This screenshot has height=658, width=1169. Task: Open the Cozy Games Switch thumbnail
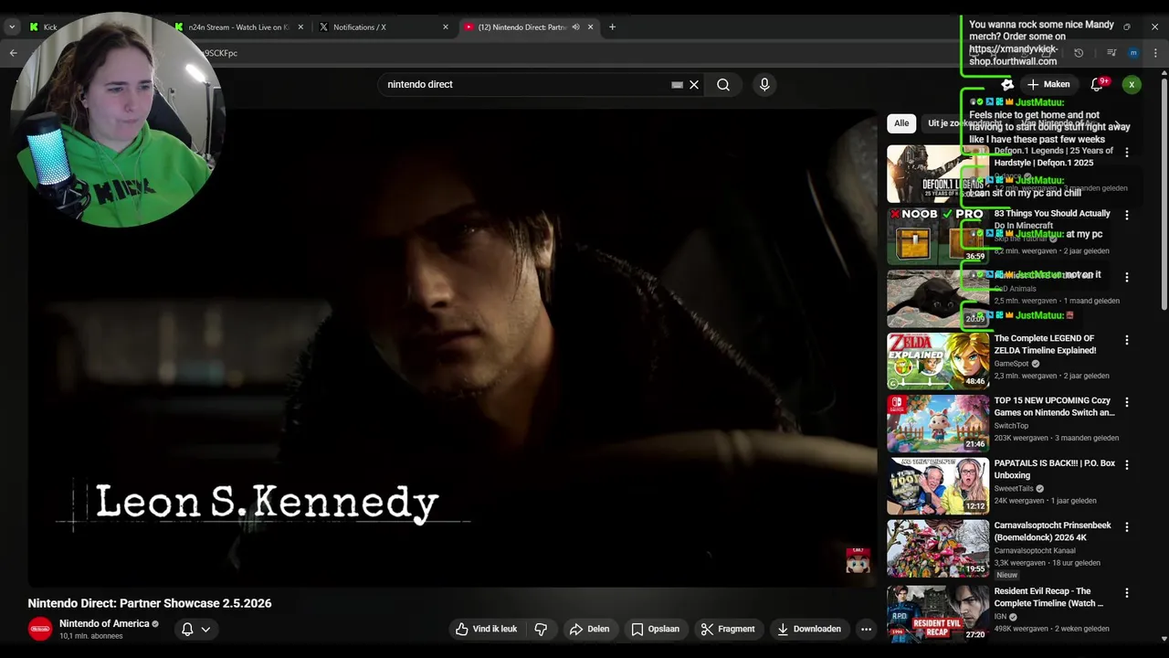(x=938, y=423)
